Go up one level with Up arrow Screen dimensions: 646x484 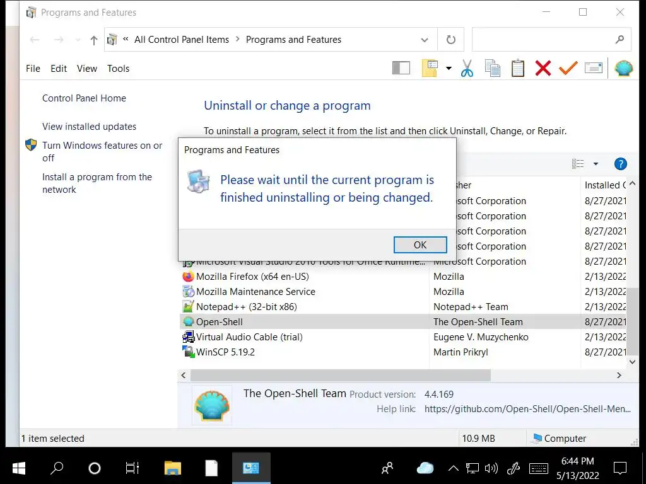(94, 40)
